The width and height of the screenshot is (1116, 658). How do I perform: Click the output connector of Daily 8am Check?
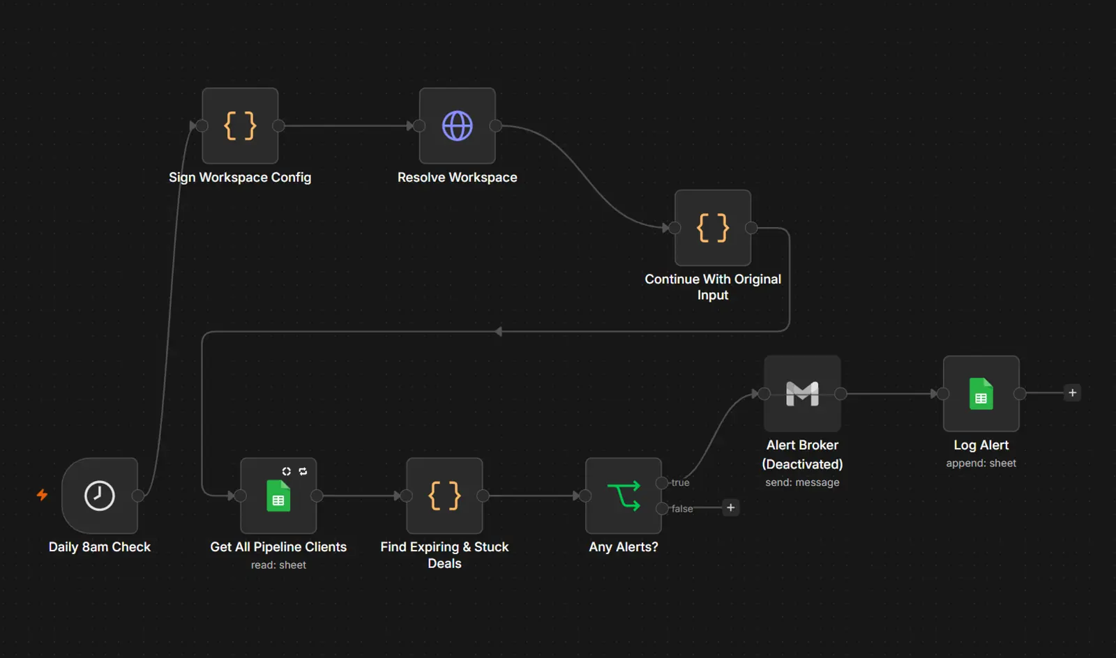[x=138, y=496]
